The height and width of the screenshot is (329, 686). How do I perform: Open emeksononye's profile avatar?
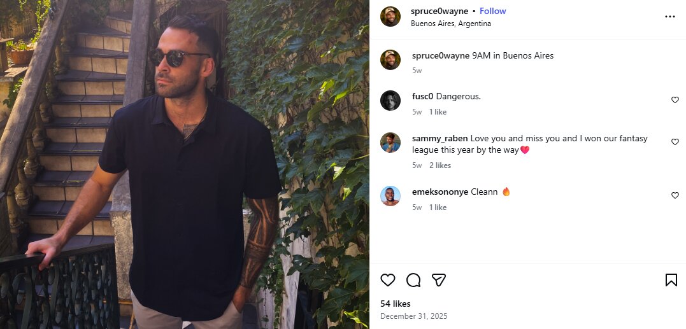[x=390, y=196]
